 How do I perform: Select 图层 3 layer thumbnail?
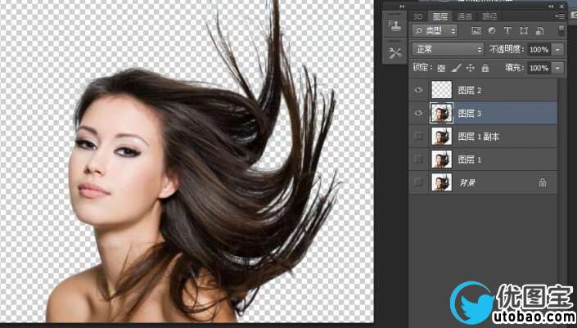pyautogui.click(x=442, y=113)
